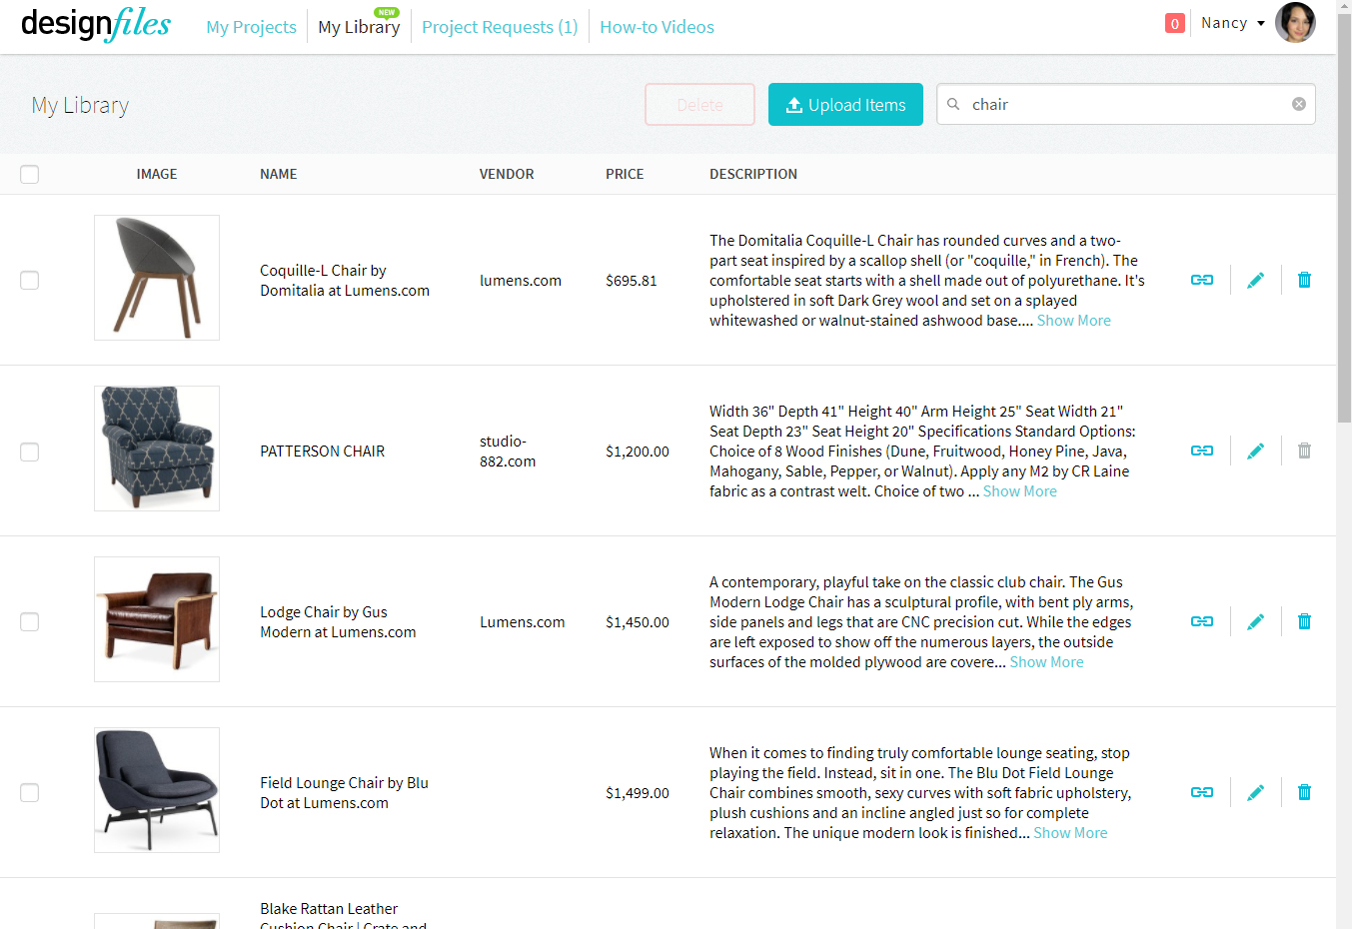
Task: Edit the Field Lounge Chair details
Action: [1255, 791]
